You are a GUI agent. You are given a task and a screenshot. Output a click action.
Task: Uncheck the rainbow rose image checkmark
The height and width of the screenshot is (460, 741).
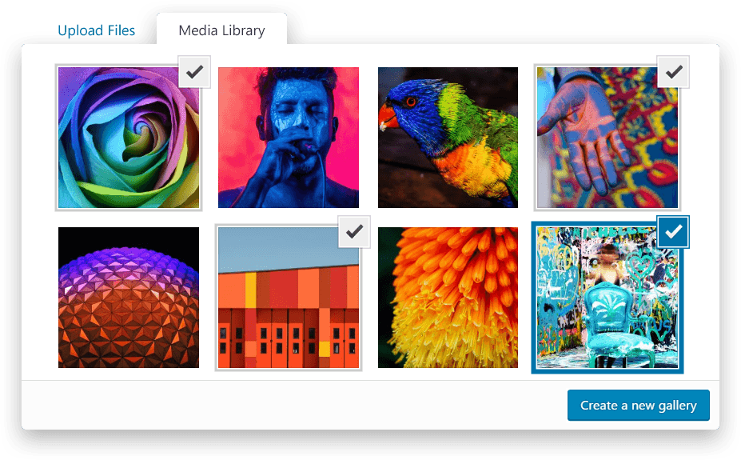(x=194, y=72)
